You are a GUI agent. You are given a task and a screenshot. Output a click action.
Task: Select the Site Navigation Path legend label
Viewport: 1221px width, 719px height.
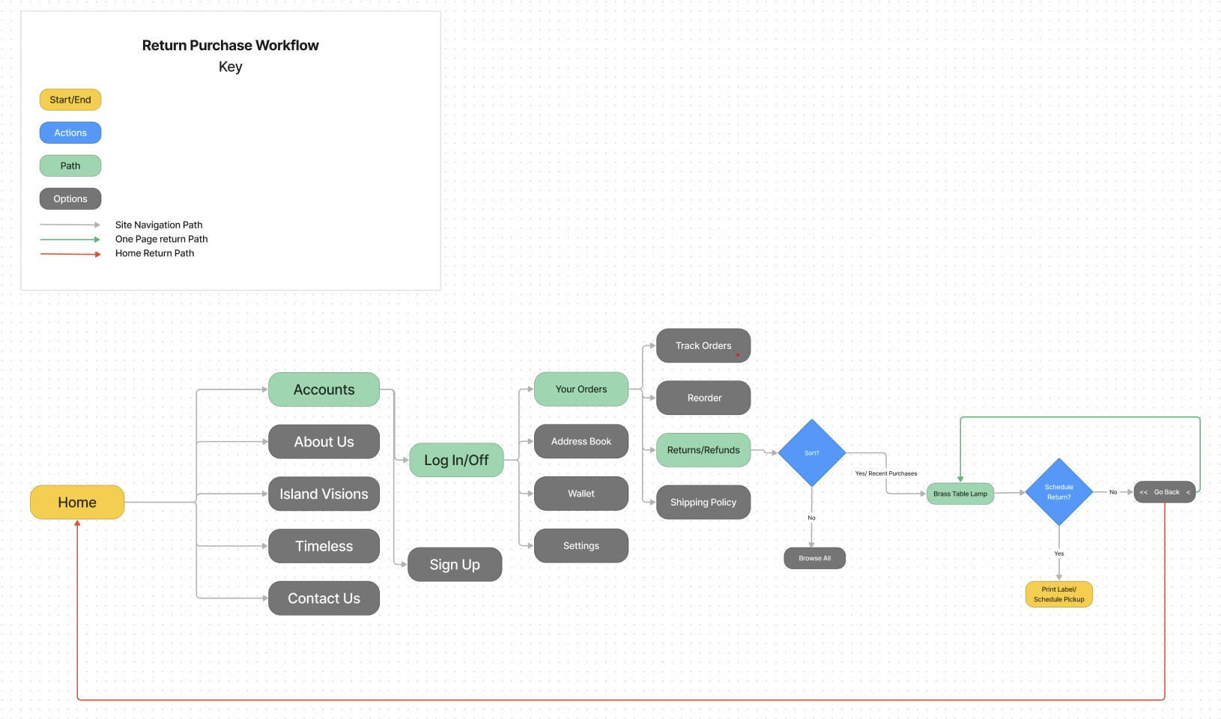(159, 225)
